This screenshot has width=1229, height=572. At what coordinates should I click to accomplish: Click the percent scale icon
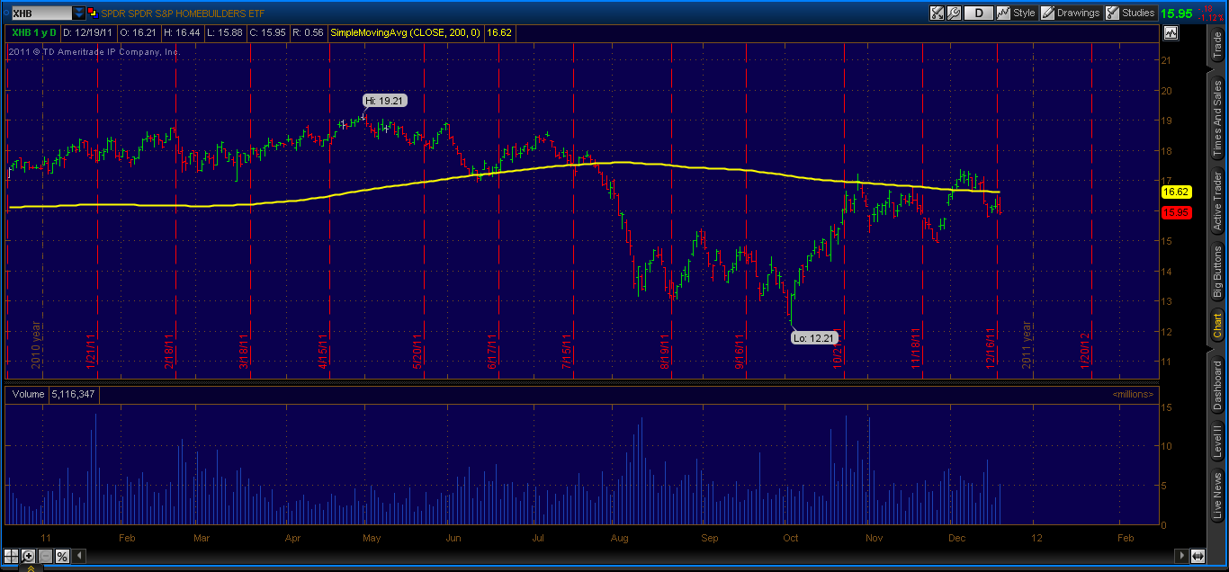click(61, 556)
